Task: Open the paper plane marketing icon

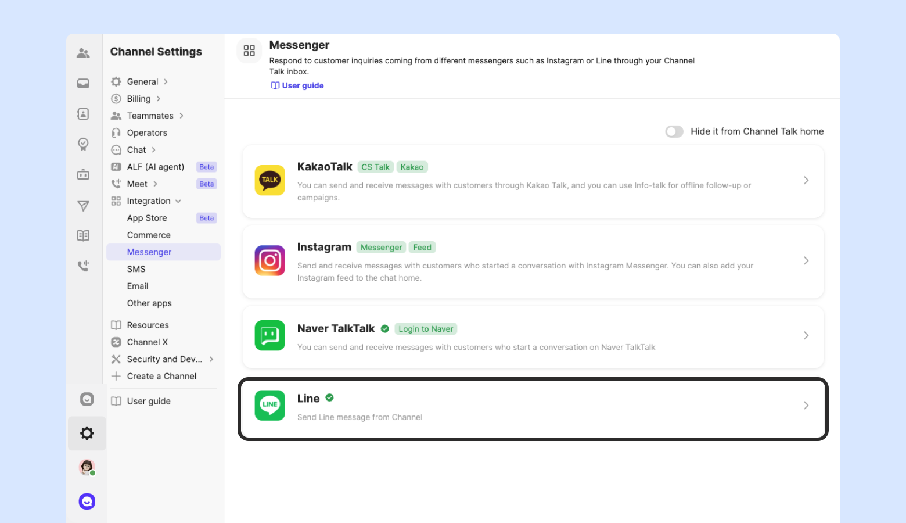Action: pos(83,206)
